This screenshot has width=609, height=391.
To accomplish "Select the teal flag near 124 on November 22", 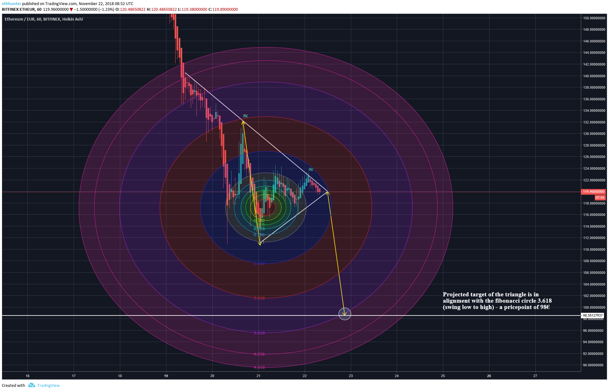I will tap(311, 169).
